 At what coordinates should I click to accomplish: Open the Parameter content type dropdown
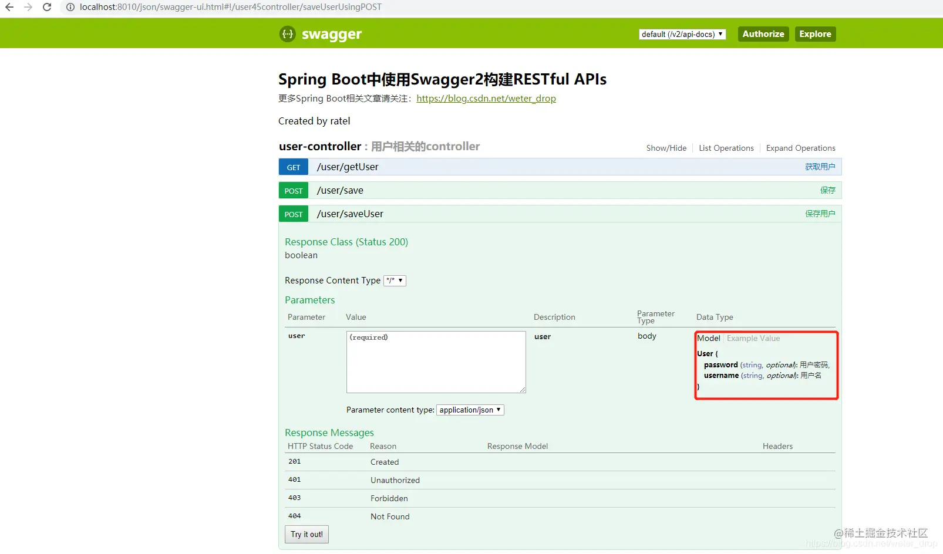point(470,410)
